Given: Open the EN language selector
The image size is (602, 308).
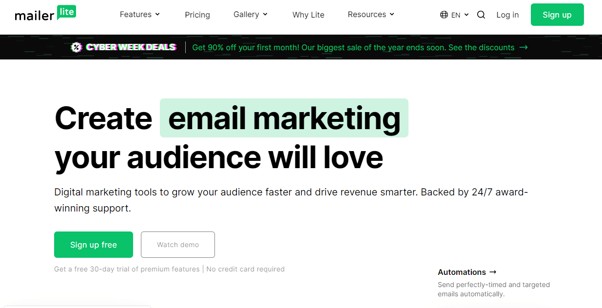Looking at the screenshot, I should (x=455, y=15).
